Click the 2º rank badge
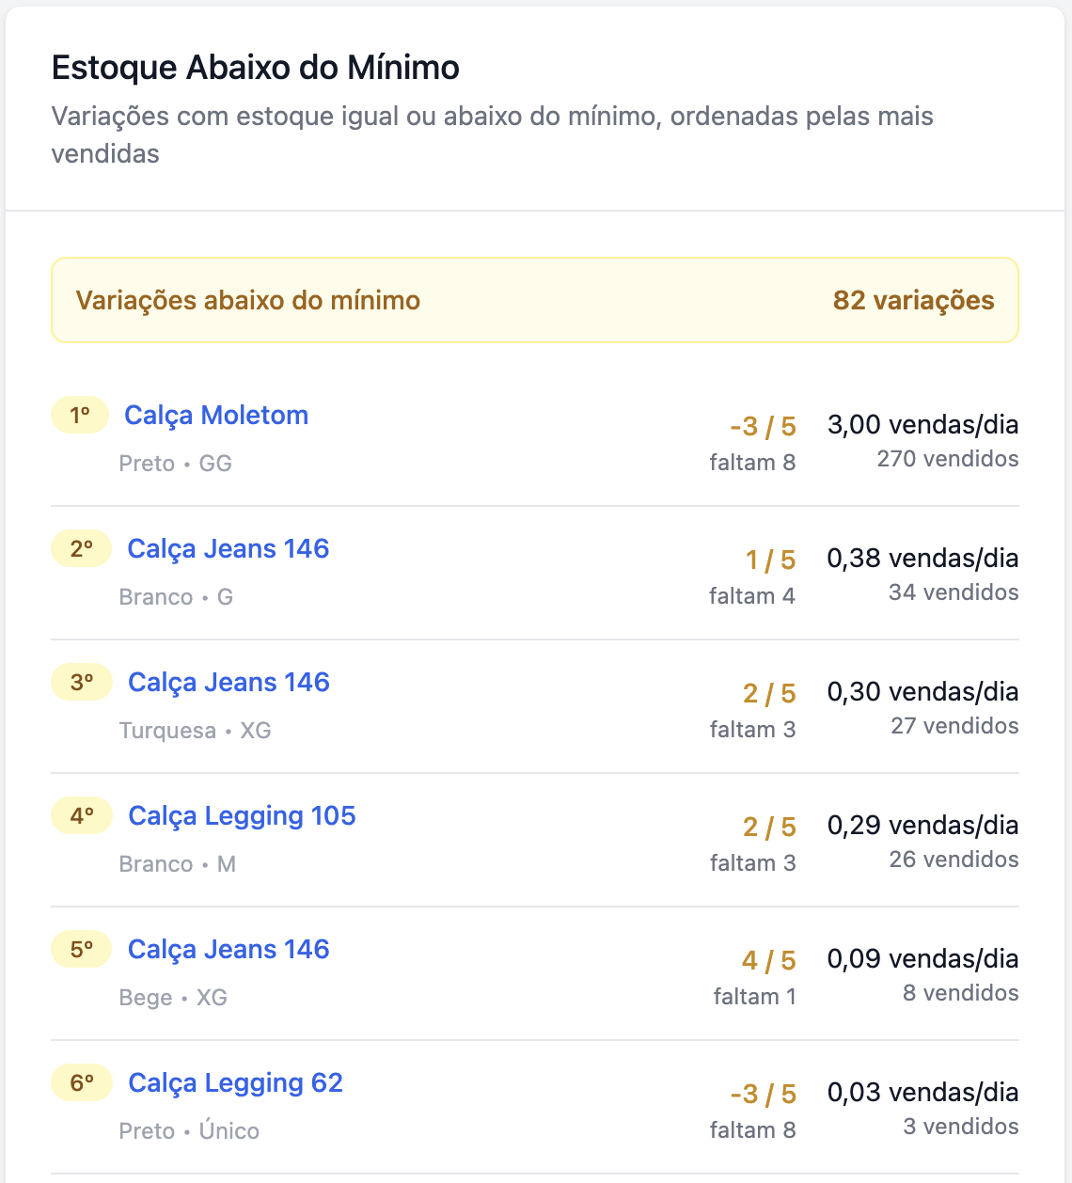This screenshot has height=1183, width=1072. point(82,549)
